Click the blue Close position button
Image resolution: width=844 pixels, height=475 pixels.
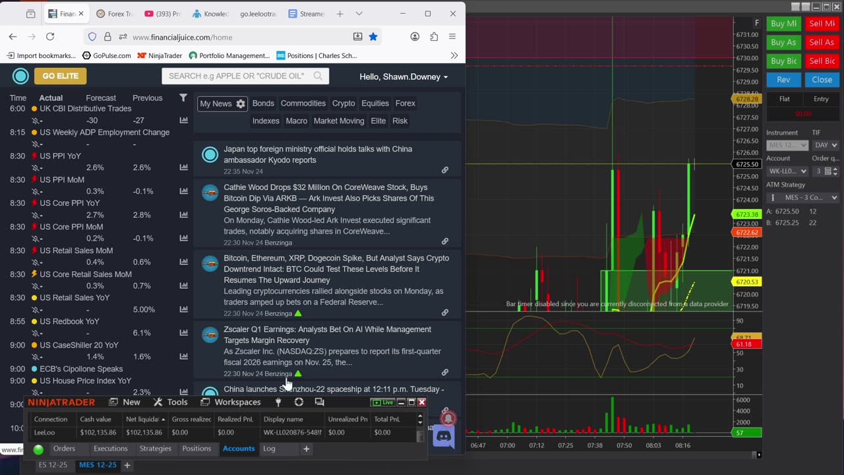pyautogui.click(x=822, y=80)
